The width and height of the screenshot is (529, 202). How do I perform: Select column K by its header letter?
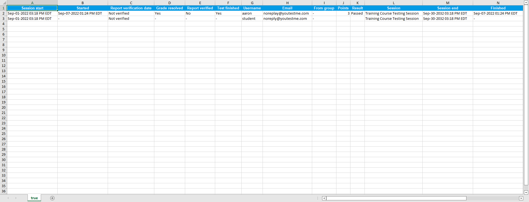pyautogui.click(x=358, y=3)
